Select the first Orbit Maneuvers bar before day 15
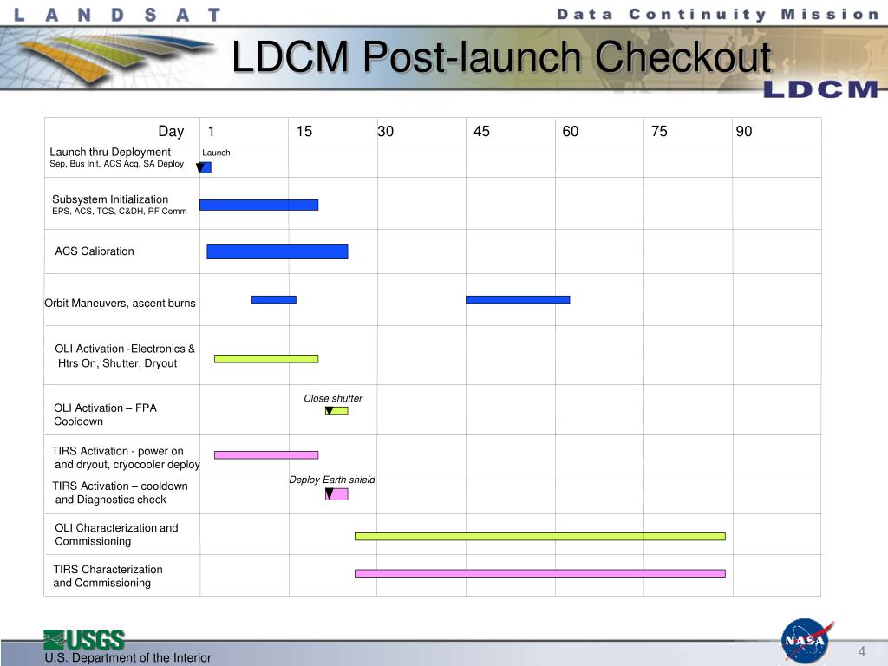 [273, 299]
